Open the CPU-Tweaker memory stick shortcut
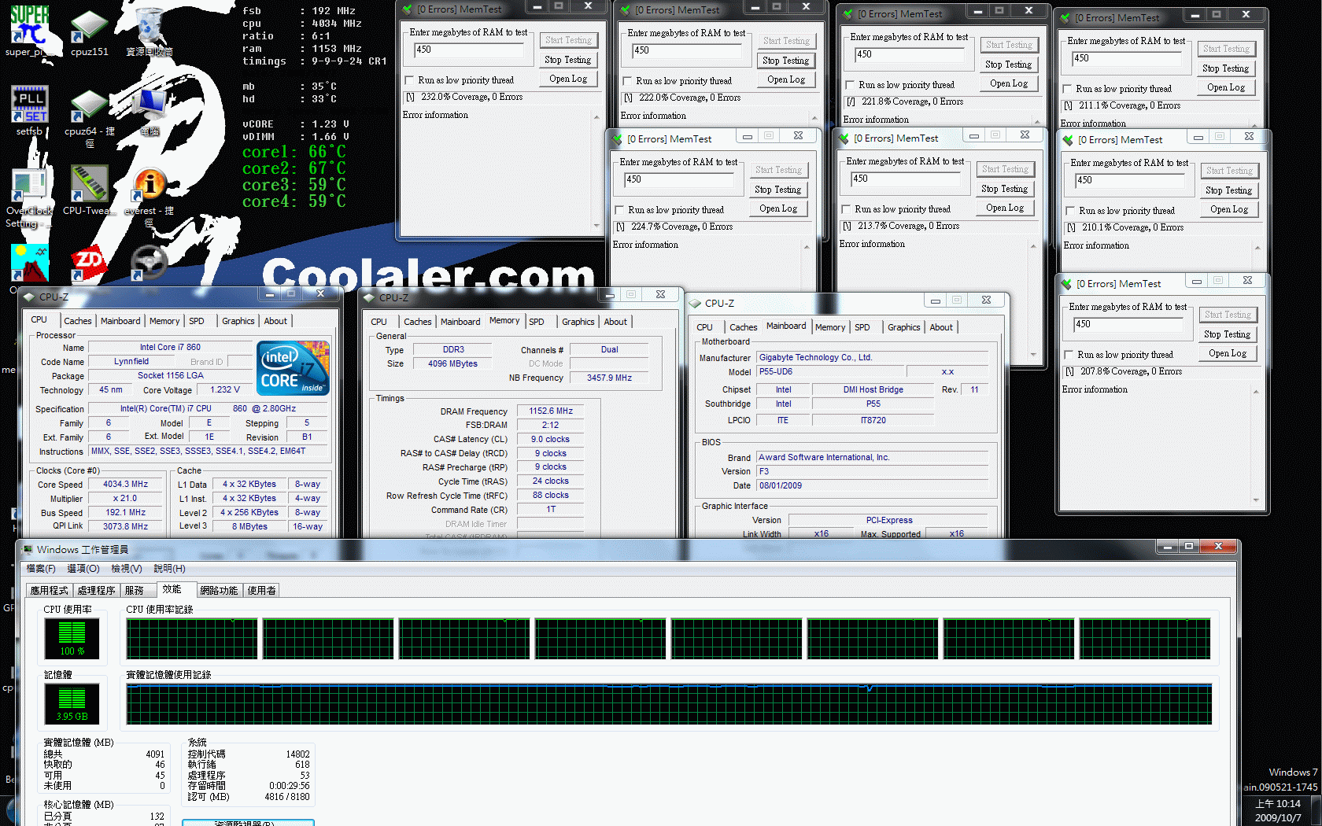The image size is (1322, 826). pos(89,190)
